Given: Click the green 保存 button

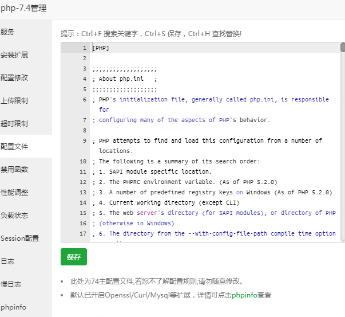Looking at the screenshot, I should coord(74,257).
